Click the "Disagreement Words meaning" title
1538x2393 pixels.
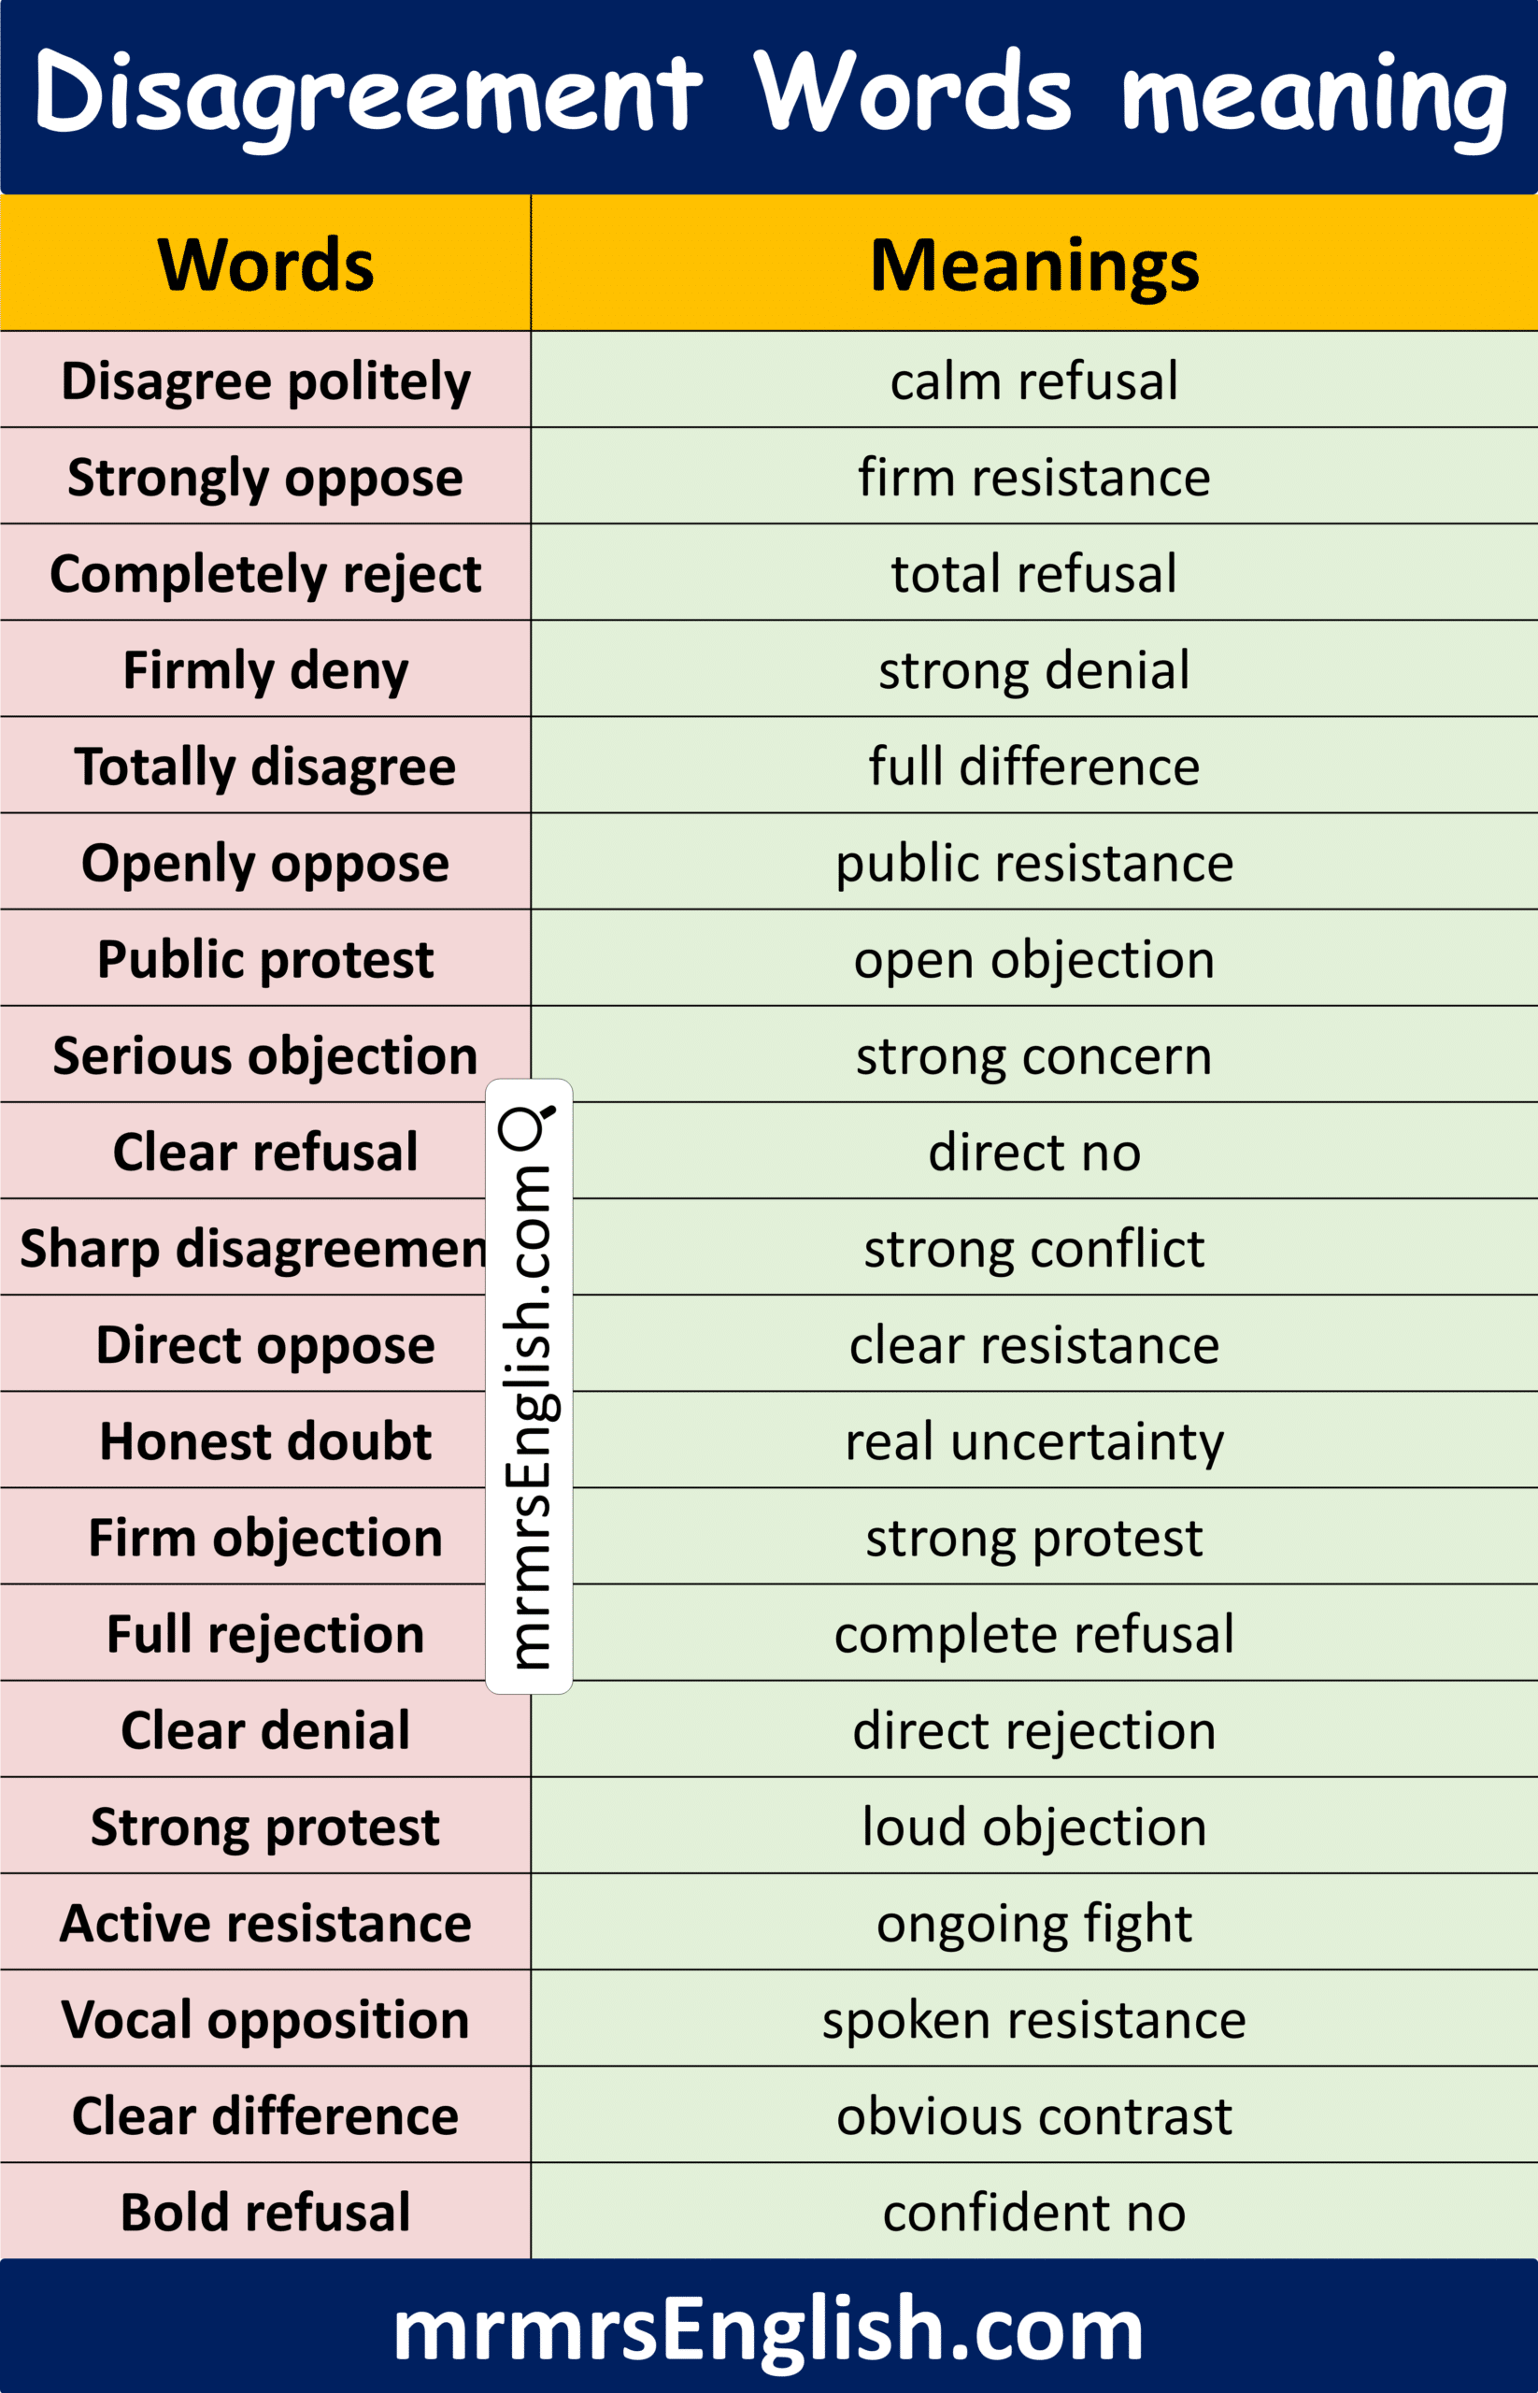pyautogui.click(x=768, y=95)
